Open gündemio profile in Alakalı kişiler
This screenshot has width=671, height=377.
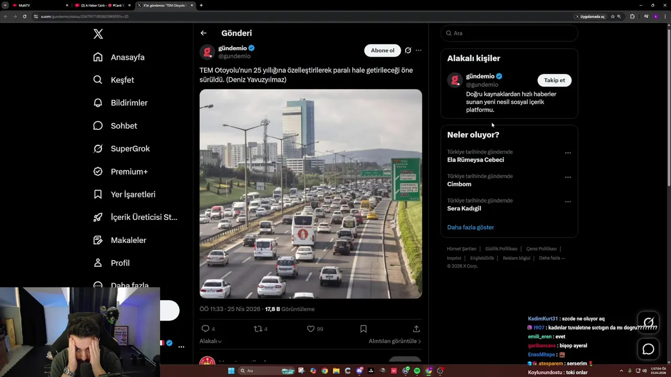(x=480, y=76)
